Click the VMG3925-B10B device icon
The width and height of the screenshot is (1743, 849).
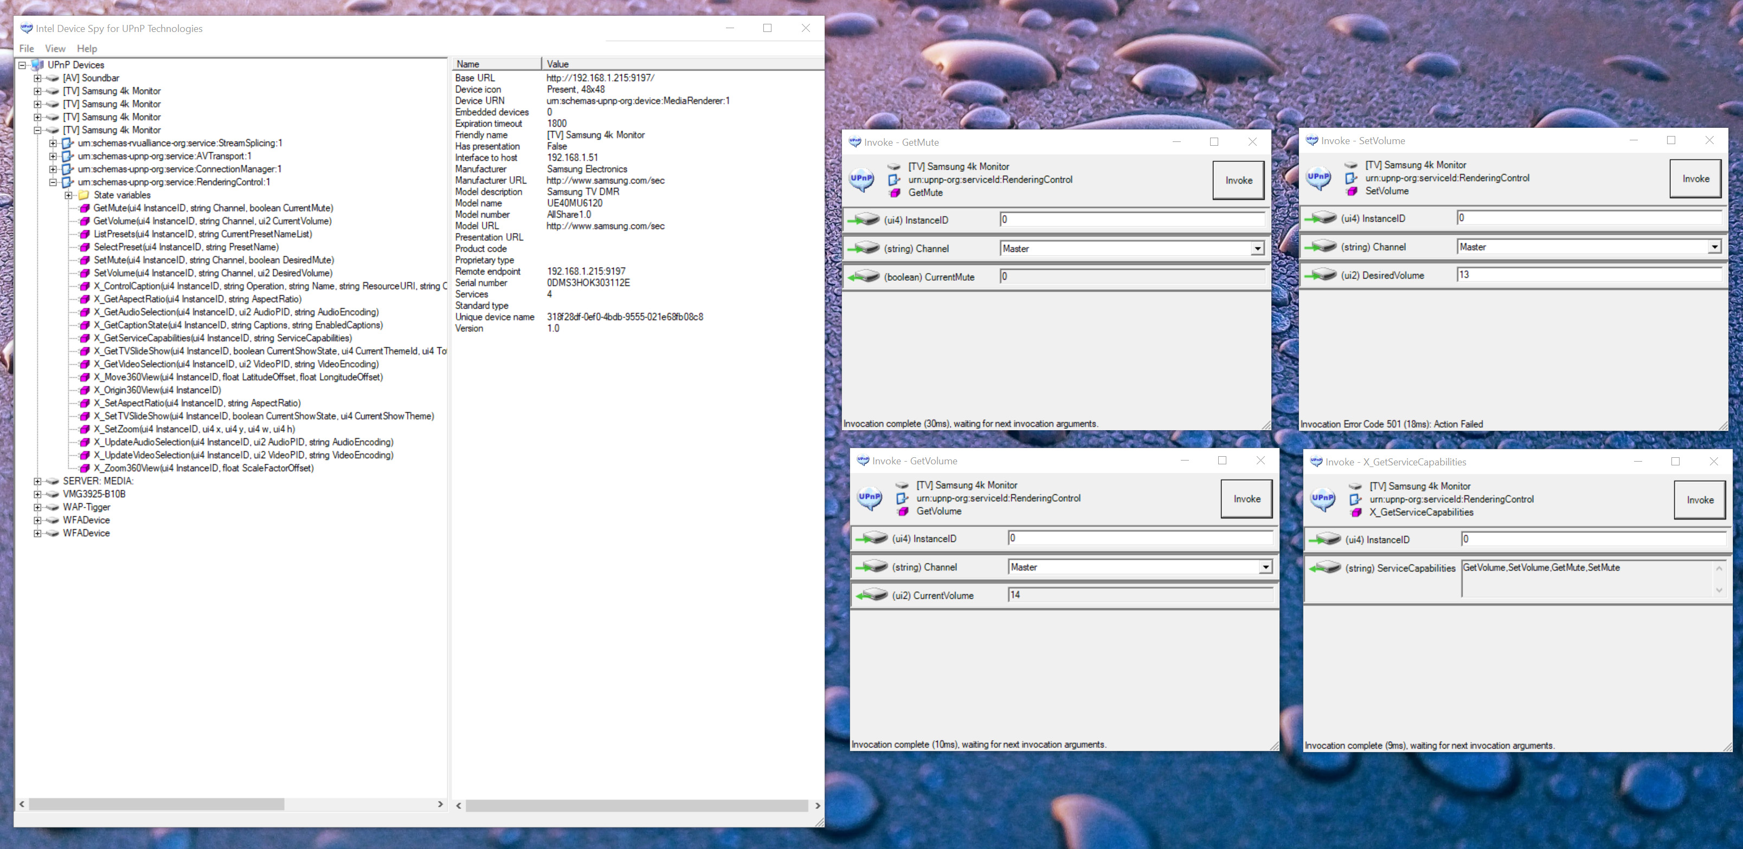(52, 494)
